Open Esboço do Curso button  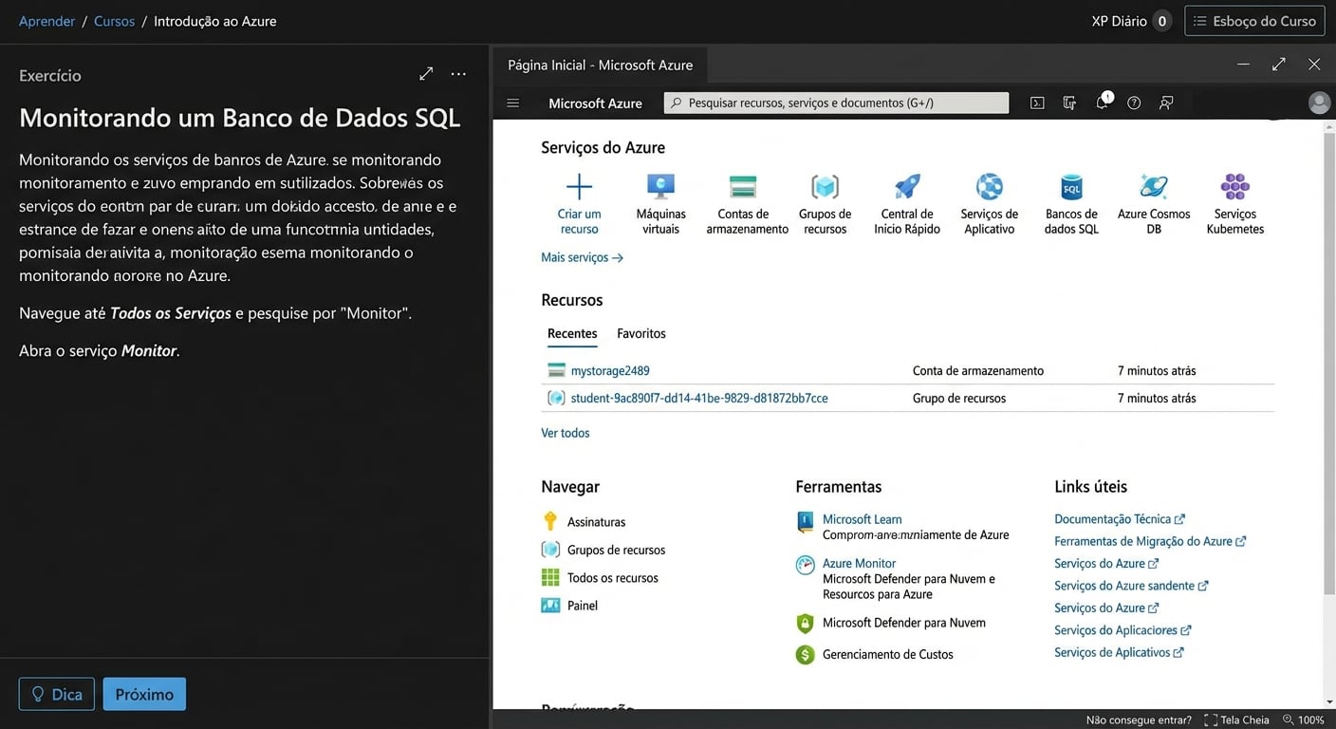(1254, 21)
